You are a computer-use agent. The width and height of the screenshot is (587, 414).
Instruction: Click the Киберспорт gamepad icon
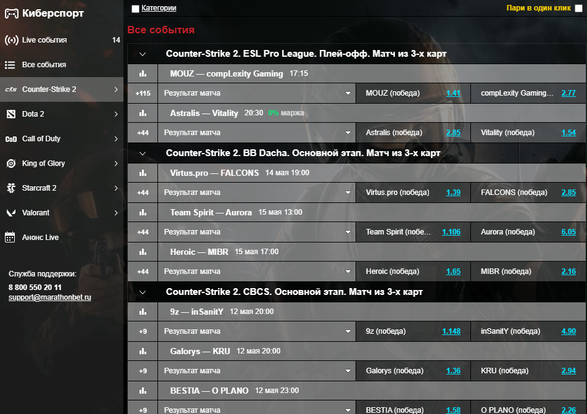click(11, 14)
